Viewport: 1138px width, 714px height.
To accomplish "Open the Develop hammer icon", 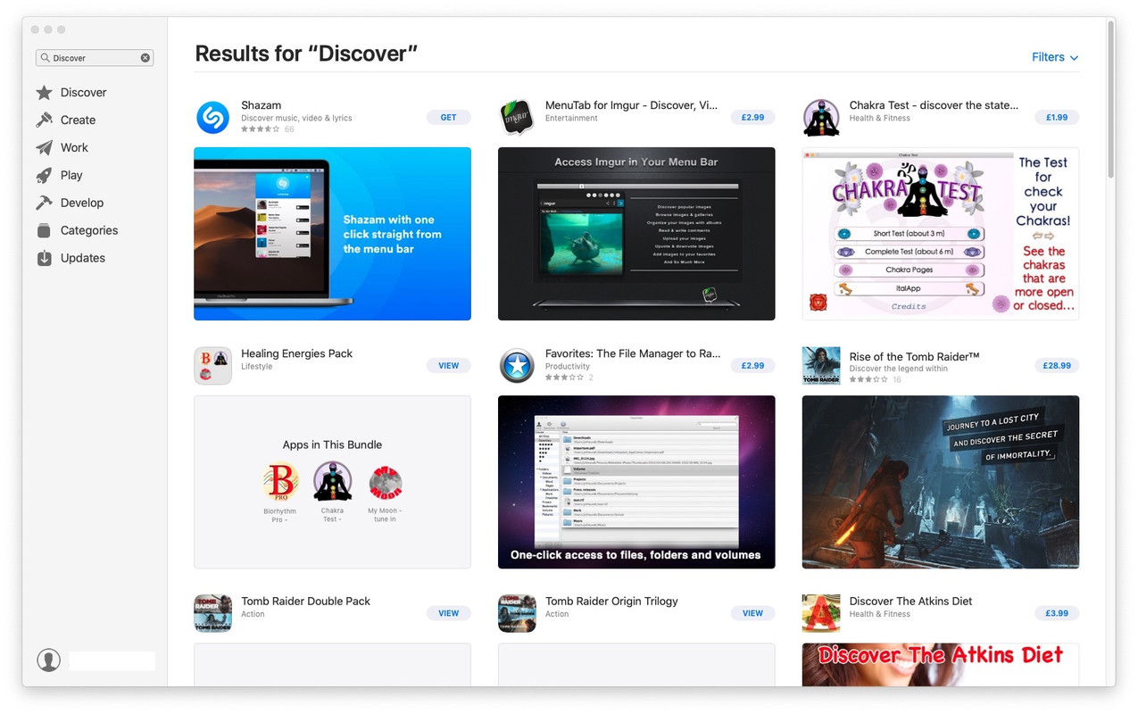I will pos(45,203).
